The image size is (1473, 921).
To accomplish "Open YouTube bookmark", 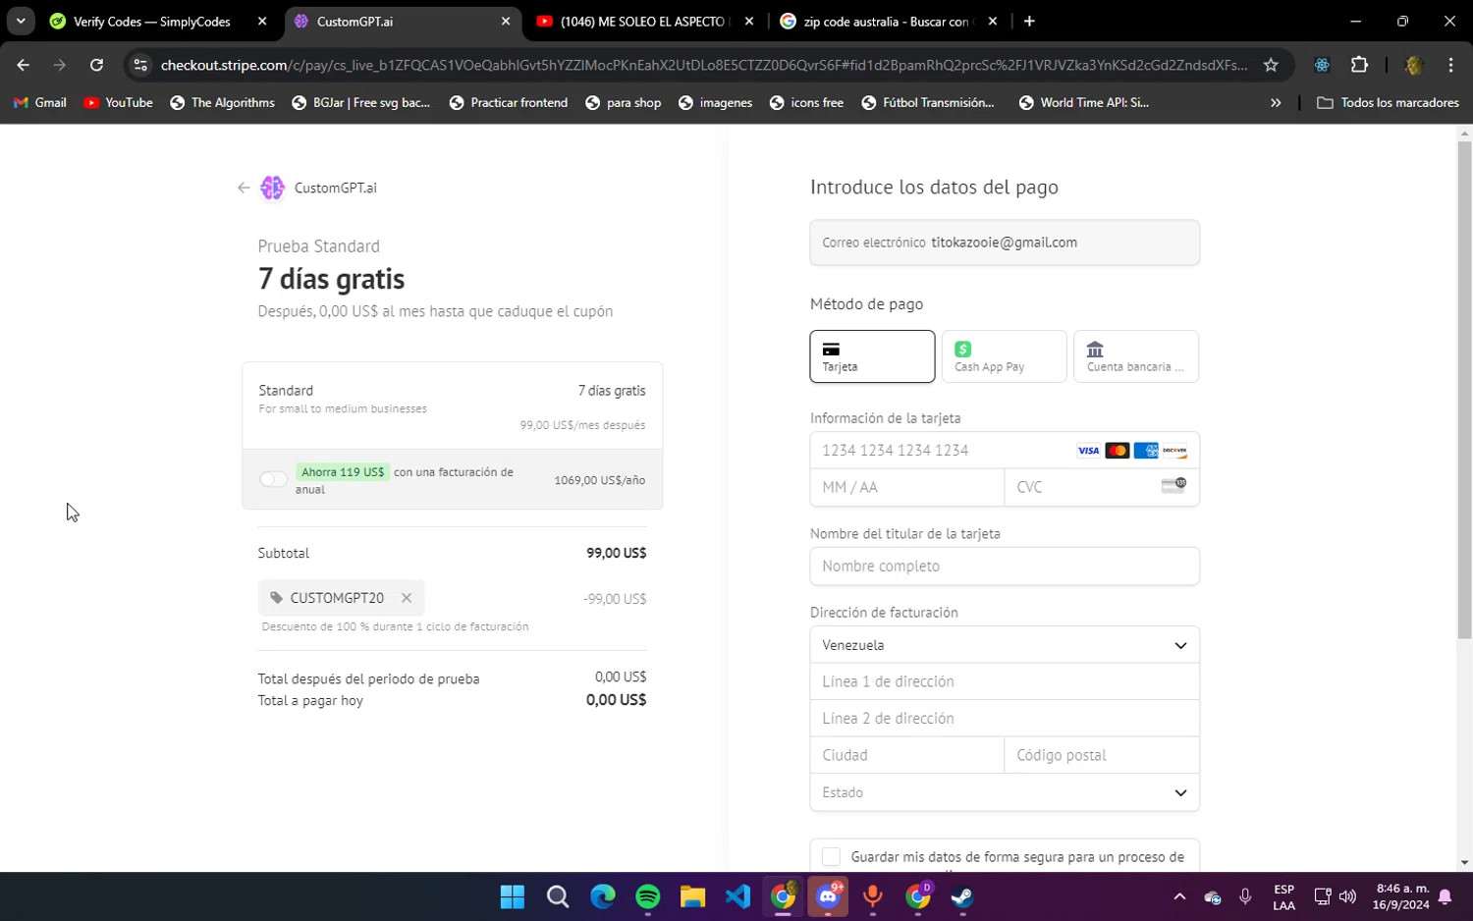I will click(118, 102).
